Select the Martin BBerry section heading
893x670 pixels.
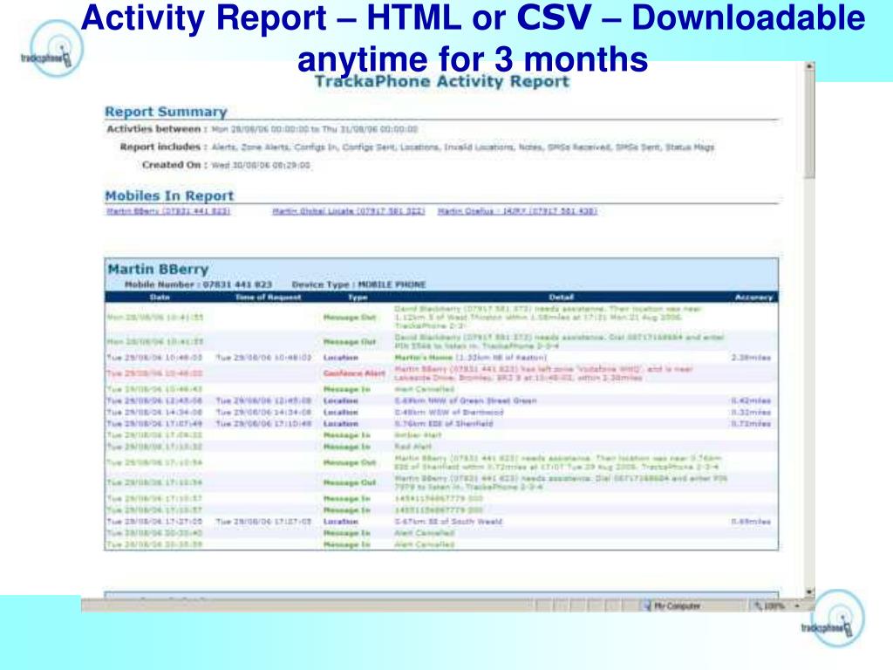coord(158,269)
